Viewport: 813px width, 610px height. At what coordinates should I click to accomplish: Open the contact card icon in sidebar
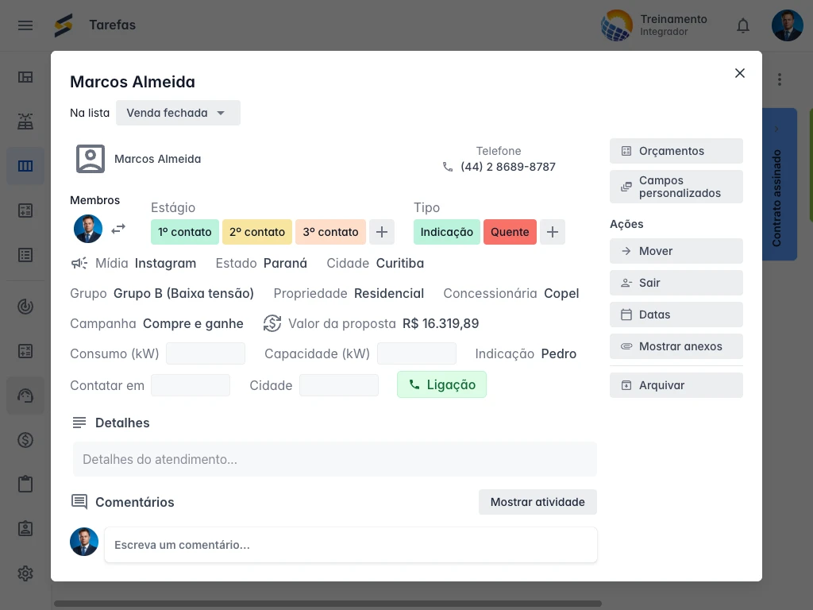pos(25,528)
